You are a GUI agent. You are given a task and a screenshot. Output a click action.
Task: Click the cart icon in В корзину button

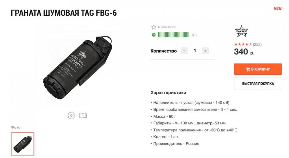[248, 69]
